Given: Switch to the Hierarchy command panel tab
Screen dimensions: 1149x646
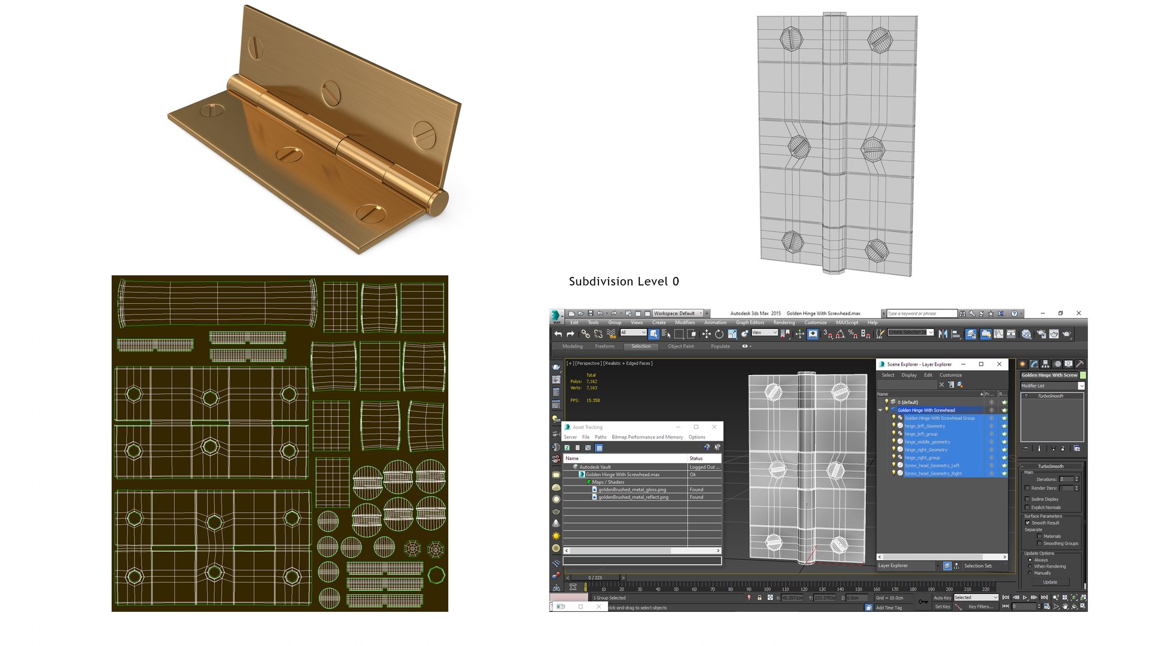Looking at the screenshot, I should pyautogui.click(x=1045, y=364).
